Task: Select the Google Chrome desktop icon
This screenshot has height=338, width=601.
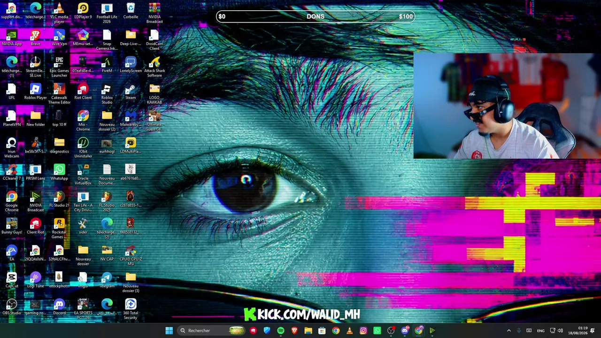Action: (x=12, y=201)
